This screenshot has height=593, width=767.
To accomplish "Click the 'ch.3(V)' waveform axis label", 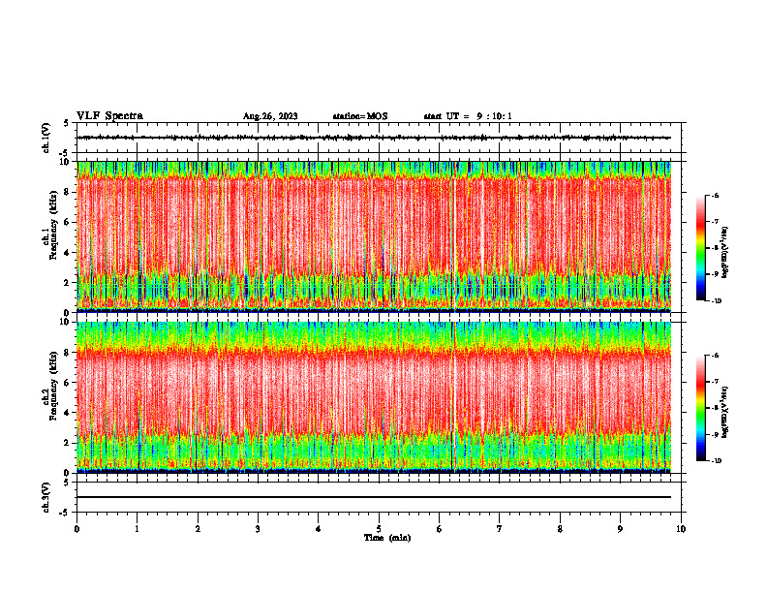I will coord(46,497).
